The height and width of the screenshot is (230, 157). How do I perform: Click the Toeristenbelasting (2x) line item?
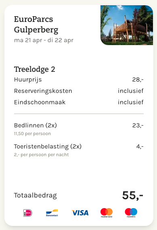(x=48, y=146)
